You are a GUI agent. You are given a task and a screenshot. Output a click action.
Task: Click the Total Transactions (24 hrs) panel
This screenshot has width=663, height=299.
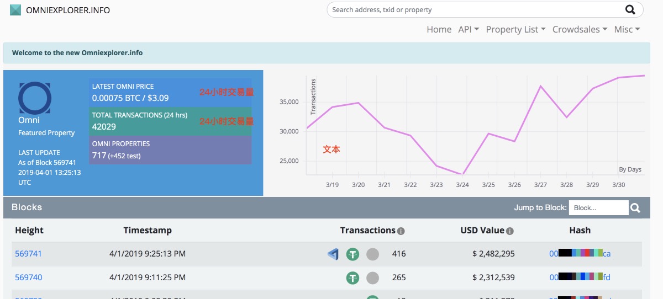[170, 121]
